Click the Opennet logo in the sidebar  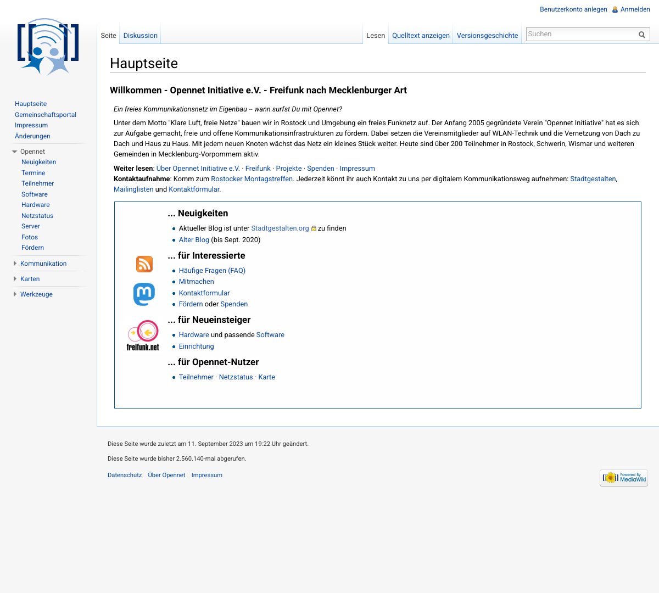pos(48,47)
